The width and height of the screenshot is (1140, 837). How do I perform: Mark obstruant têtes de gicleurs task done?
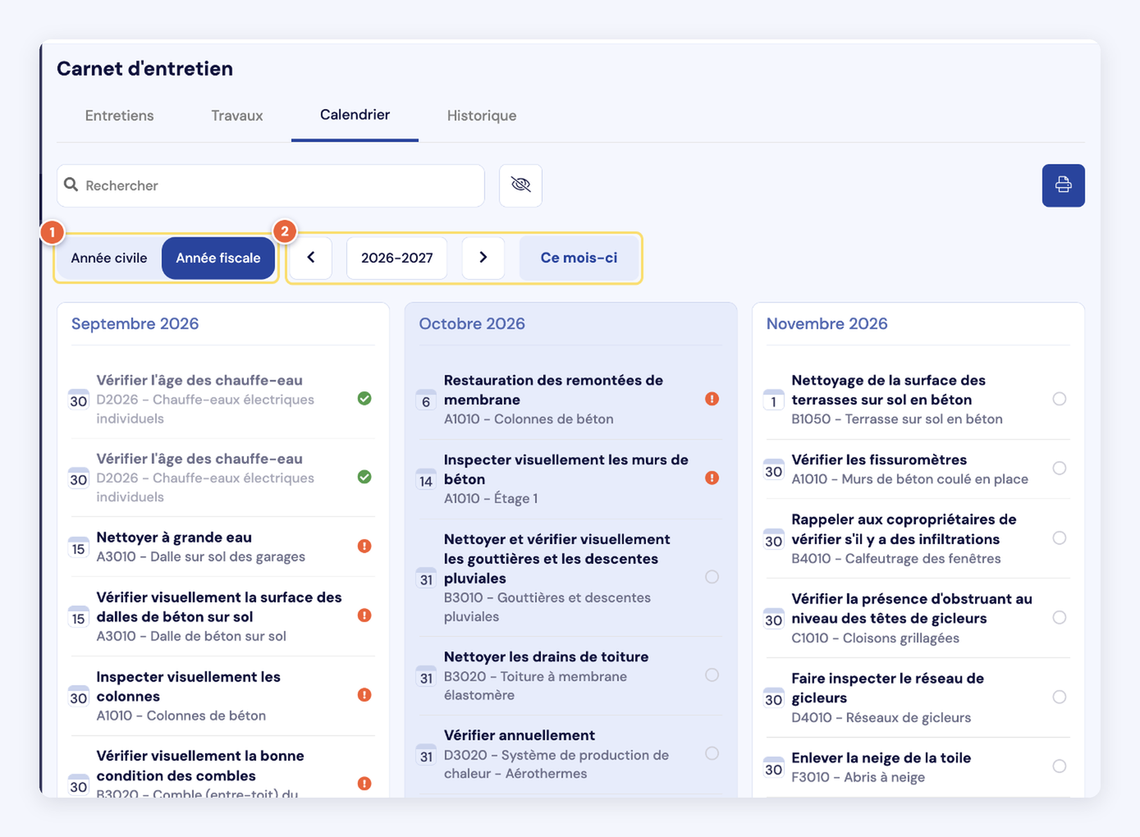pyautogui.click(x=1060, y=617)
